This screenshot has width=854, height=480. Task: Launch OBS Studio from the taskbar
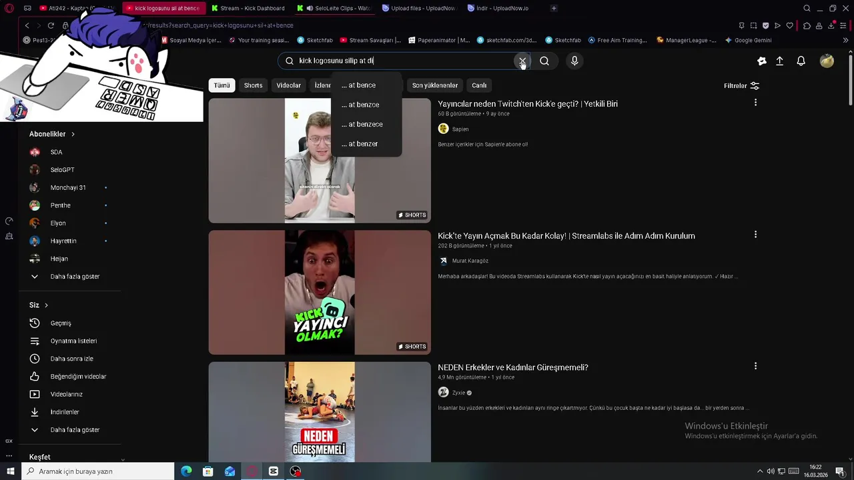(296, 471)
